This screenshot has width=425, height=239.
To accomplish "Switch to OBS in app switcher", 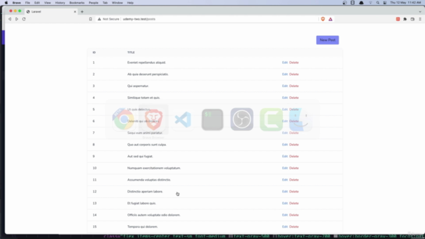I will (242, 119).
